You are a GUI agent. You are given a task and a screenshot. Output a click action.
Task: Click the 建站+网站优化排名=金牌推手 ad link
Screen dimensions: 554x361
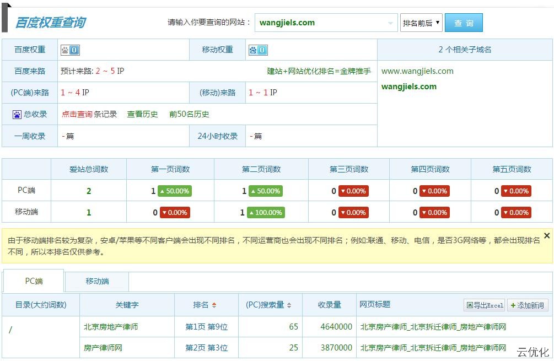point(319,71)
